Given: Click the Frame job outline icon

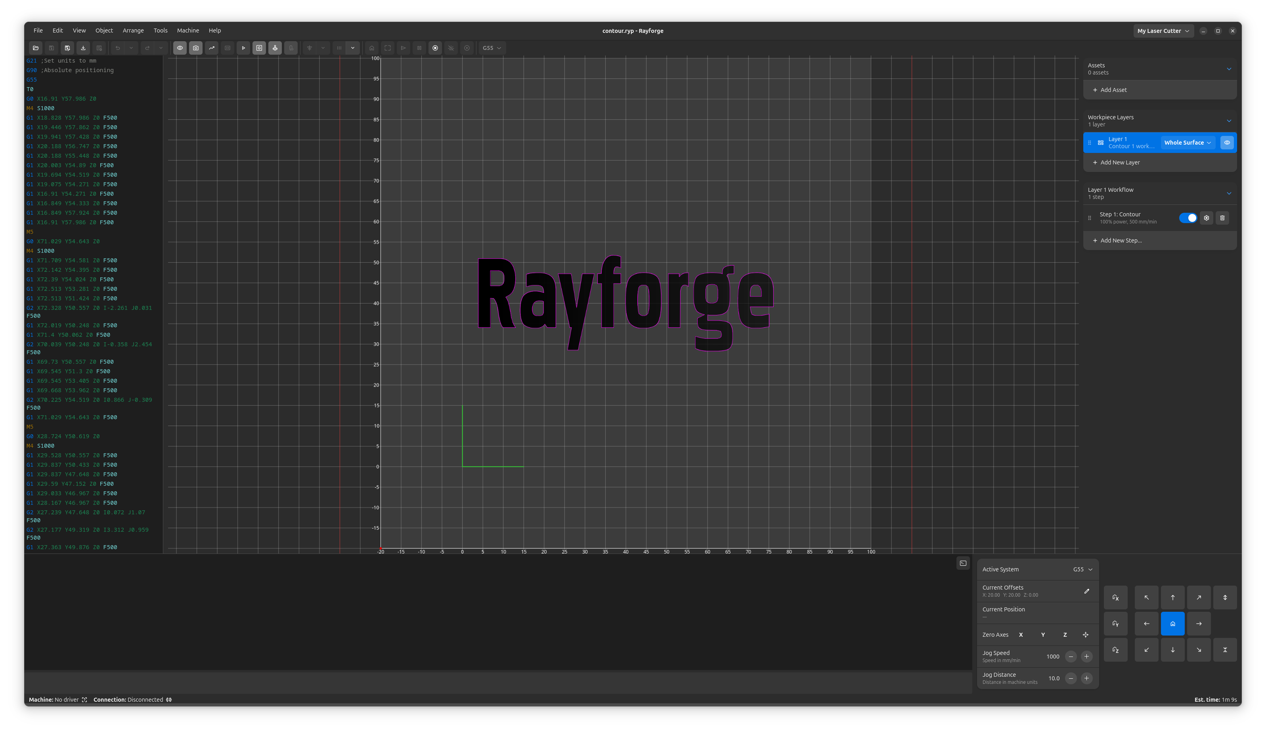Looking at the screenshot, I should pos(387,48).
